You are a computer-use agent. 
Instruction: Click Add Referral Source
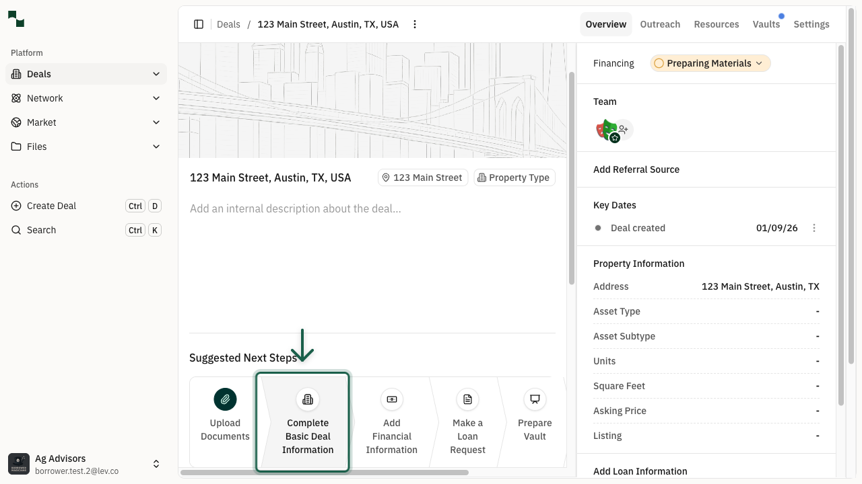[x=636, y=169]
